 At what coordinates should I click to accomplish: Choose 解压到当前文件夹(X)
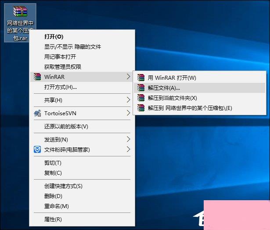click(200, 98)
